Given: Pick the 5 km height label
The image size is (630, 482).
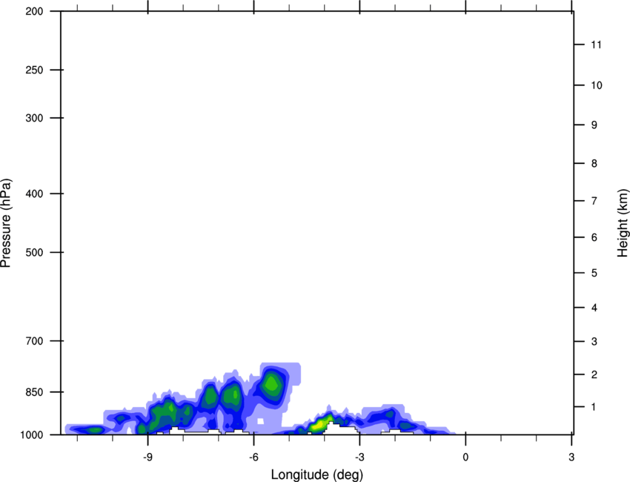Looking at the screenshot, I should pyautogui.click(x=594, y=273).
